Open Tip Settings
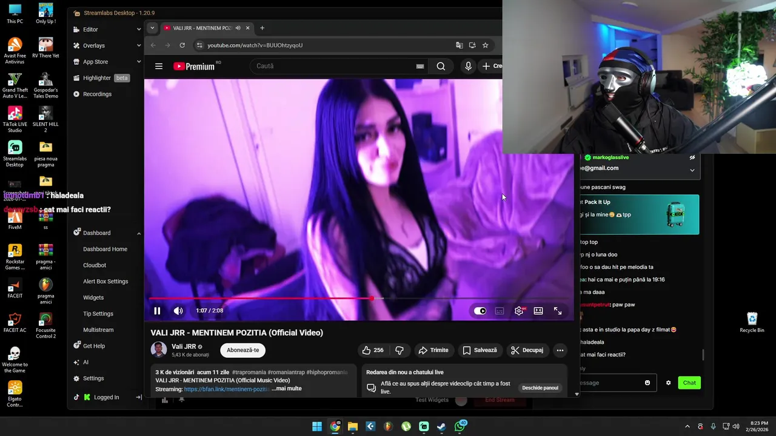Screen dimensions: 776x436 [x=98, y=314]
